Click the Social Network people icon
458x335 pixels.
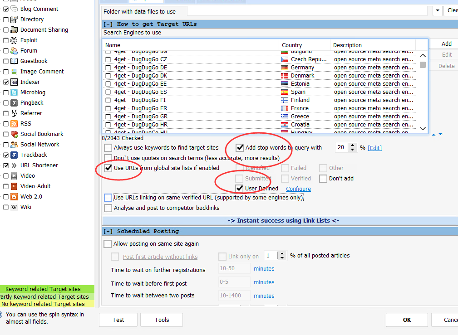(x=14, y=145)
